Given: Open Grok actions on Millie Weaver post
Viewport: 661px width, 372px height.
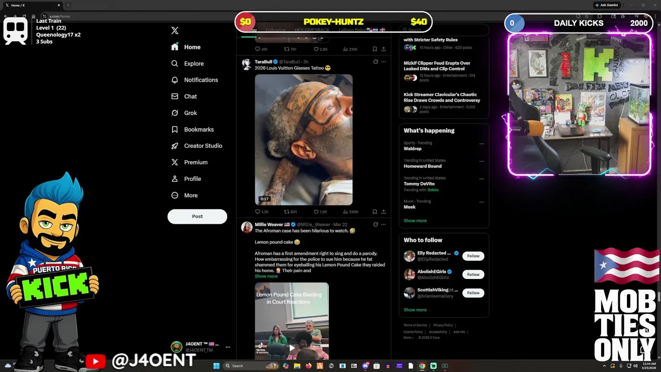Looking at the screenshot, I should pos(375,224).
